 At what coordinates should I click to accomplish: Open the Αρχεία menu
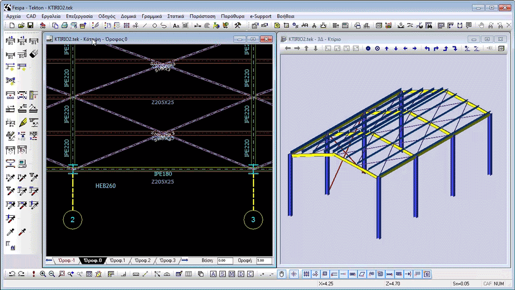tap(13, 16)
